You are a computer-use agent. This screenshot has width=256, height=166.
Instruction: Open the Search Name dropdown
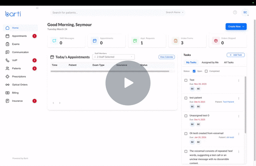(175, 12)
